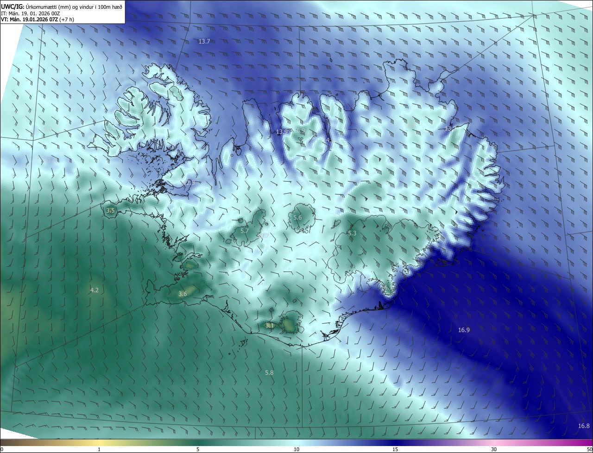Viewport: 593px width, 453px height.
Task: Click the 16.9 value label on the map
Action: tap(464, 330)
